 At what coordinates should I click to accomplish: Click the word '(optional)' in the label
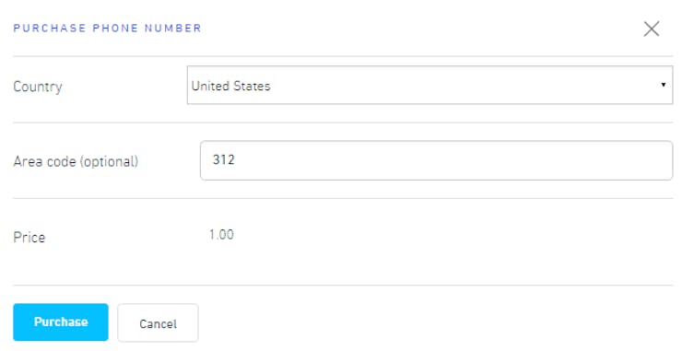tap(109, 161)
